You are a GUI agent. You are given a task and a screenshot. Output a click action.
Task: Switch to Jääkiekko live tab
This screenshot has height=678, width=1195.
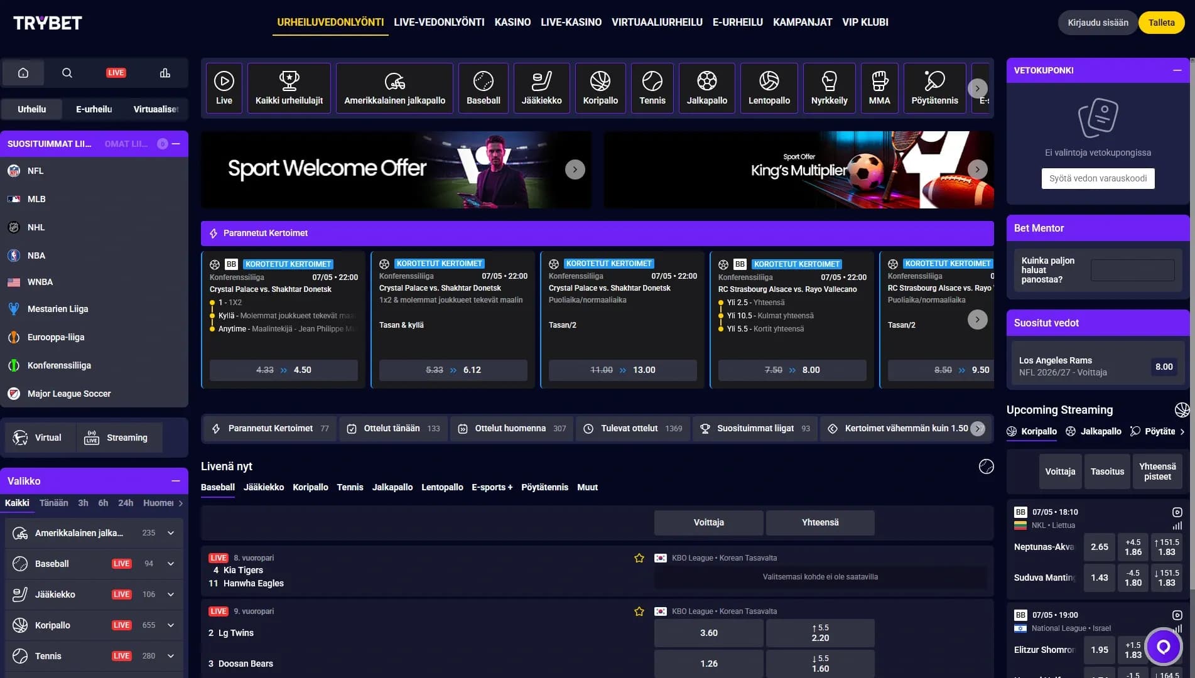264,487
